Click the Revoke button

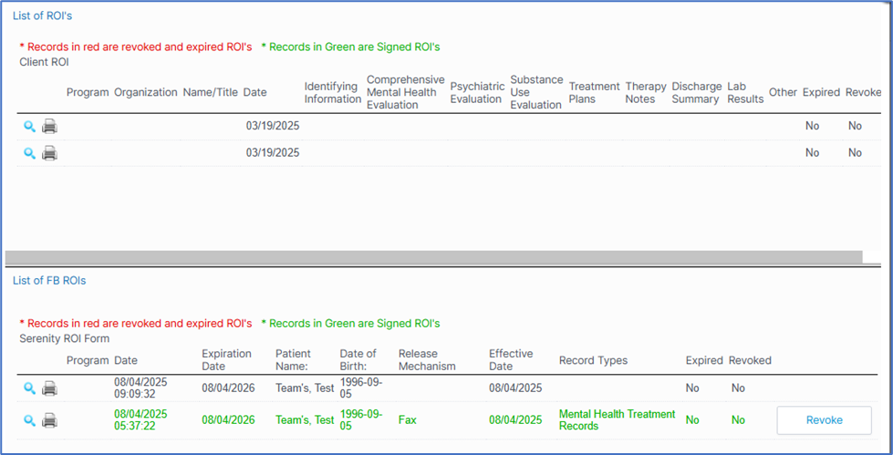click(824, 420)
